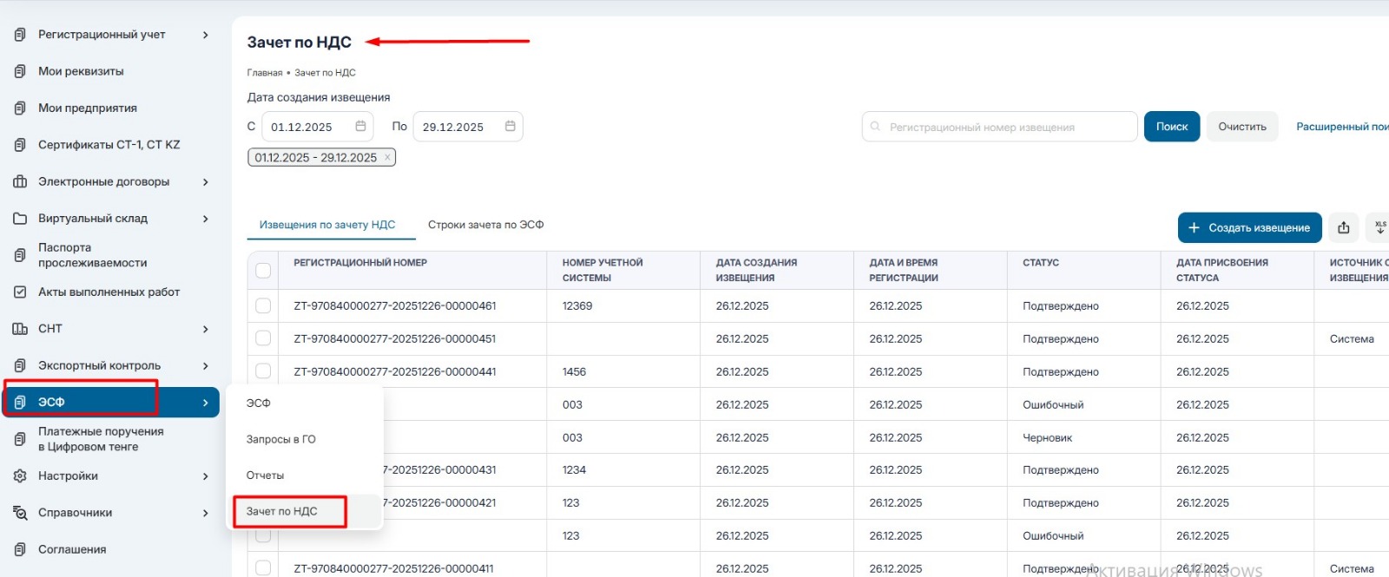Expand the Настройки section chevron
1389x577 pixels.
[206, 476]
